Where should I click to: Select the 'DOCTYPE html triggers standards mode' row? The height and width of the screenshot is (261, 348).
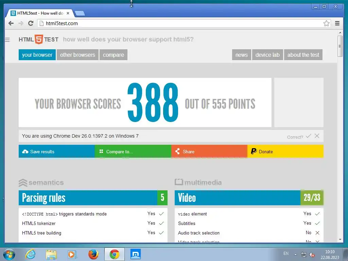[x=93, y=214]
